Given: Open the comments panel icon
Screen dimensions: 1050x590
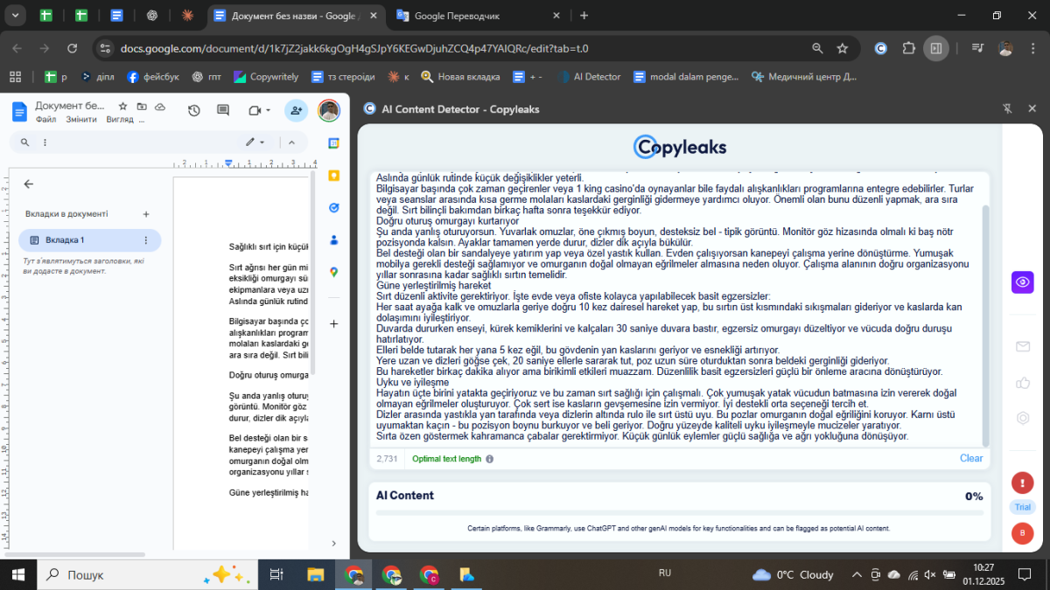Looking at the screenshot, I should tap(223, 110).
